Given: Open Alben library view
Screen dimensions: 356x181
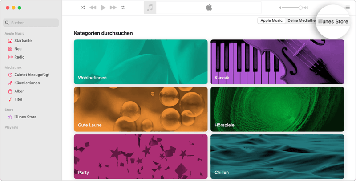Looking at the screenshot, I should click(19, 91).
